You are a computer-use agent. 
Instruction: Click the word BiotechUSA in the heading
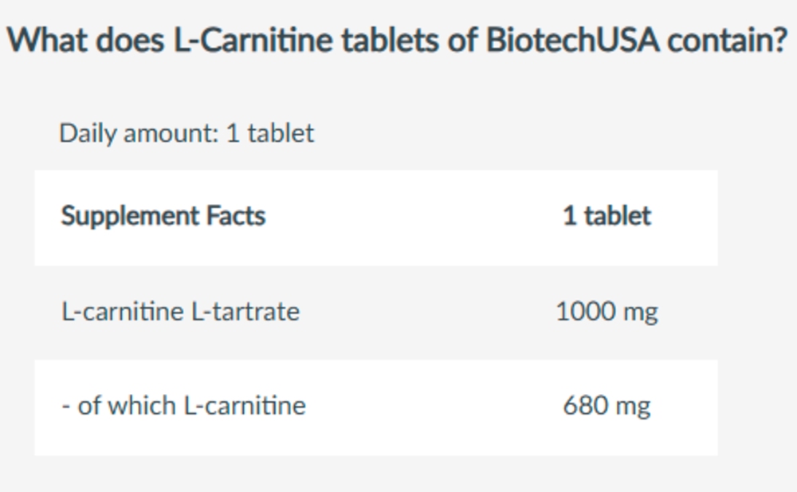coord(572,40)
